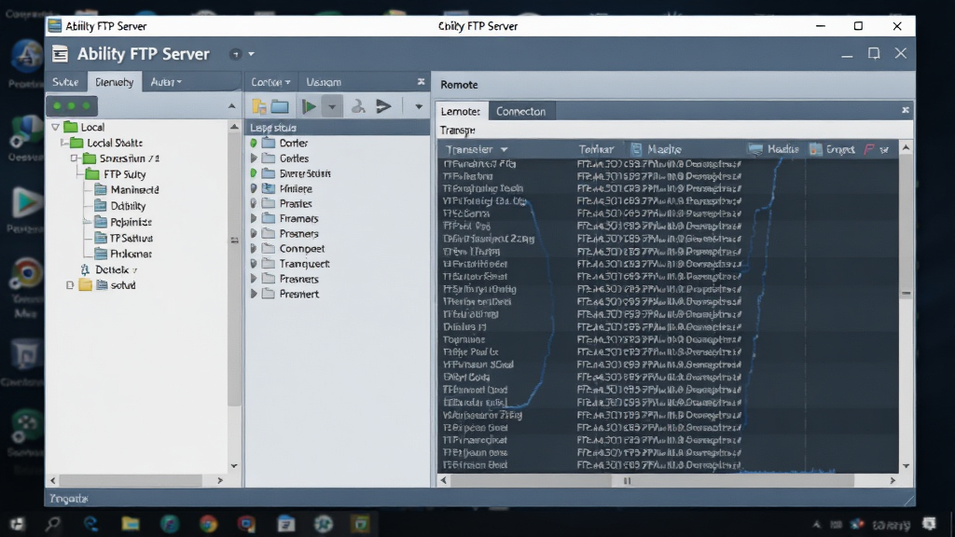
Task: Click the round badge next to header title
Action: coord(236,54)
